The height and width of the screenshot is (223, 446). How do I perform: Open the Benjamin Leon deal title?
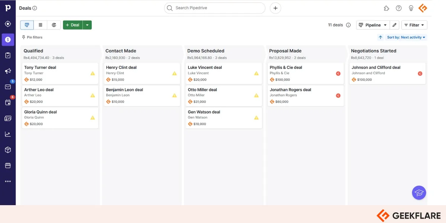(125, 90)
